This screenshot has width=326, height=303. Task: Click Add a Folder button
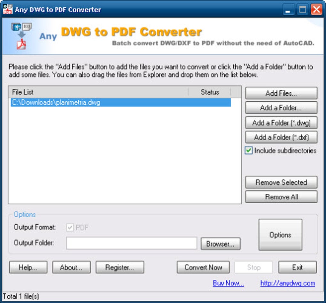281,108
